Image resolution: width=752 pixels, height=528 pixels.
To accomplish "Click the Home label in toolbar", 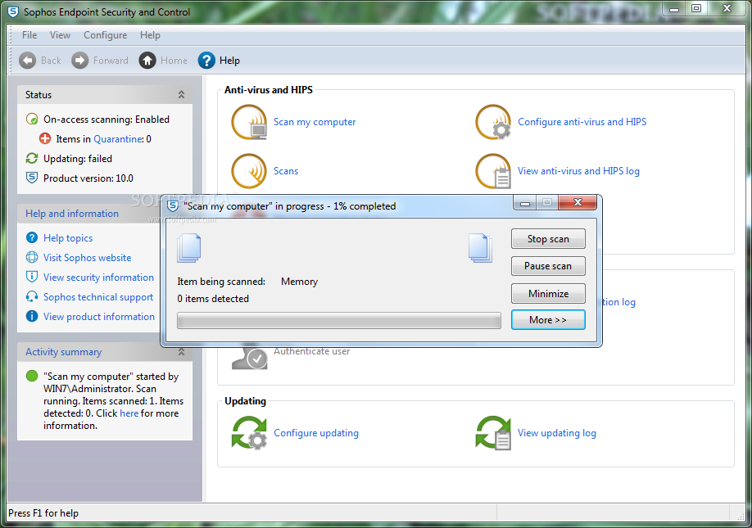I will point(174,61).
